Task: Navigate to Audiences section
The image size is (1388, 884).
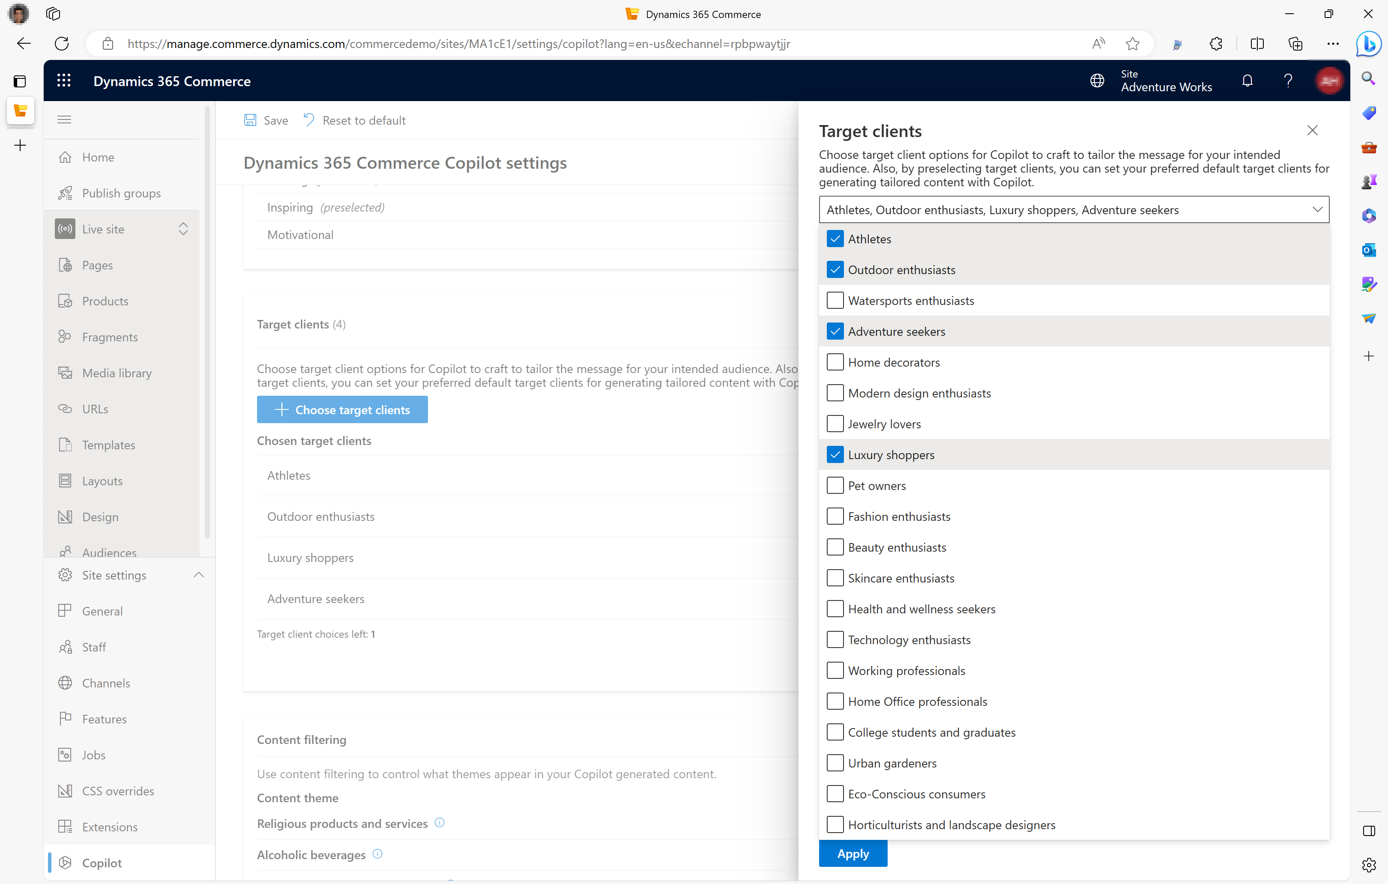Action: [x=109, y=552]
